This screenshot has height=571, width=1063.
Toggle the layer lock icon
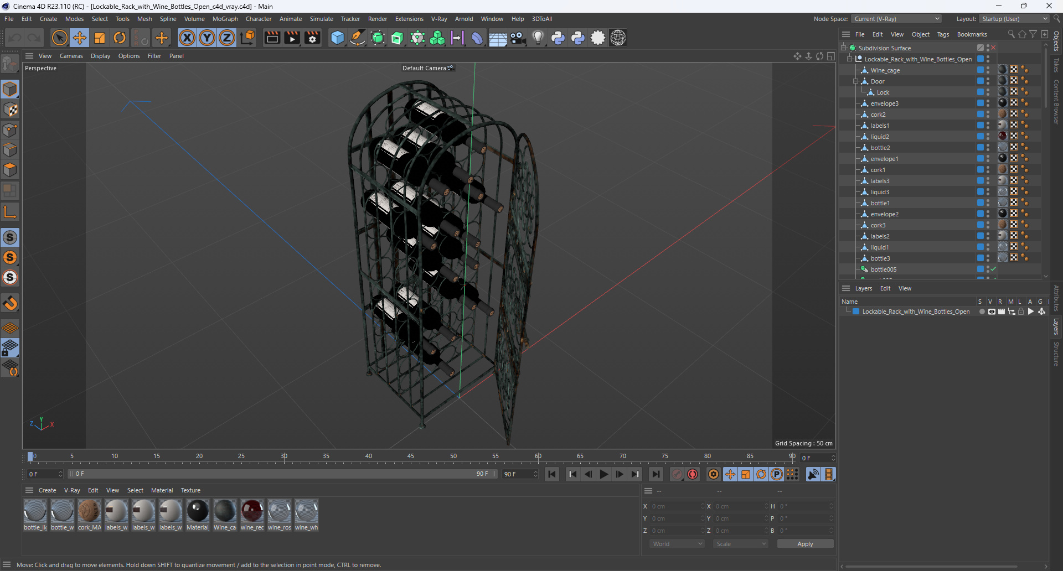coord(1021,312)
